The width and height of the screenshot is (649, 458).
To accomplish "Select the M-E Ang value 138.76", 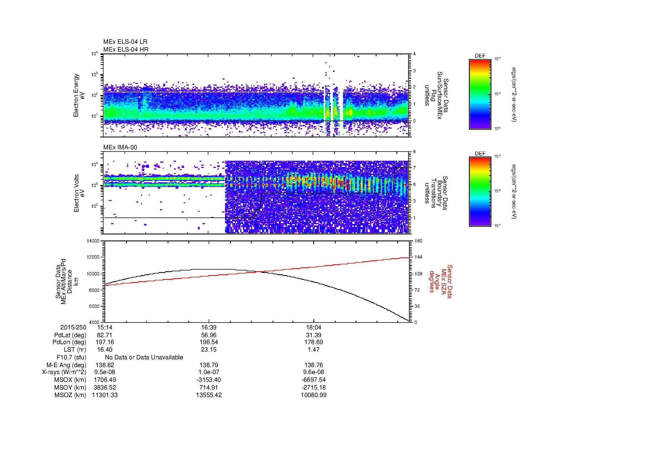I will 314,365.
